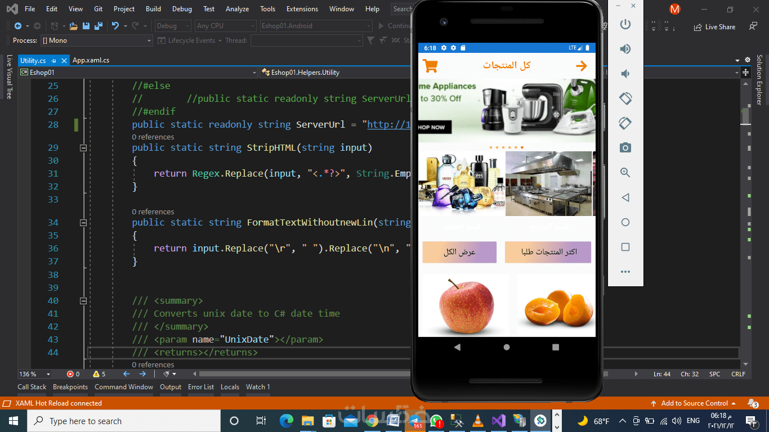The height and width of the screenshot is (432, 769).
Task: Click Save All toolbar icon
Action: (98, 26)
